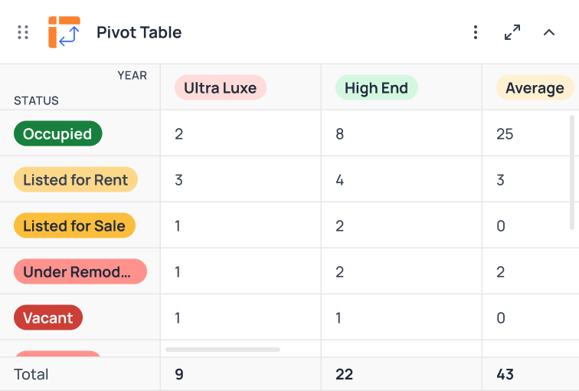
Task: Click the Pivot Table title
Action: click(x=139, y=32)
